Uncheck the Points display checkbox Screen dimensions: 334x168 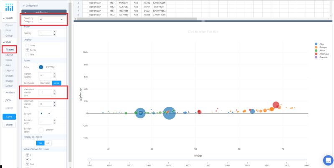(x=27, y=50)
